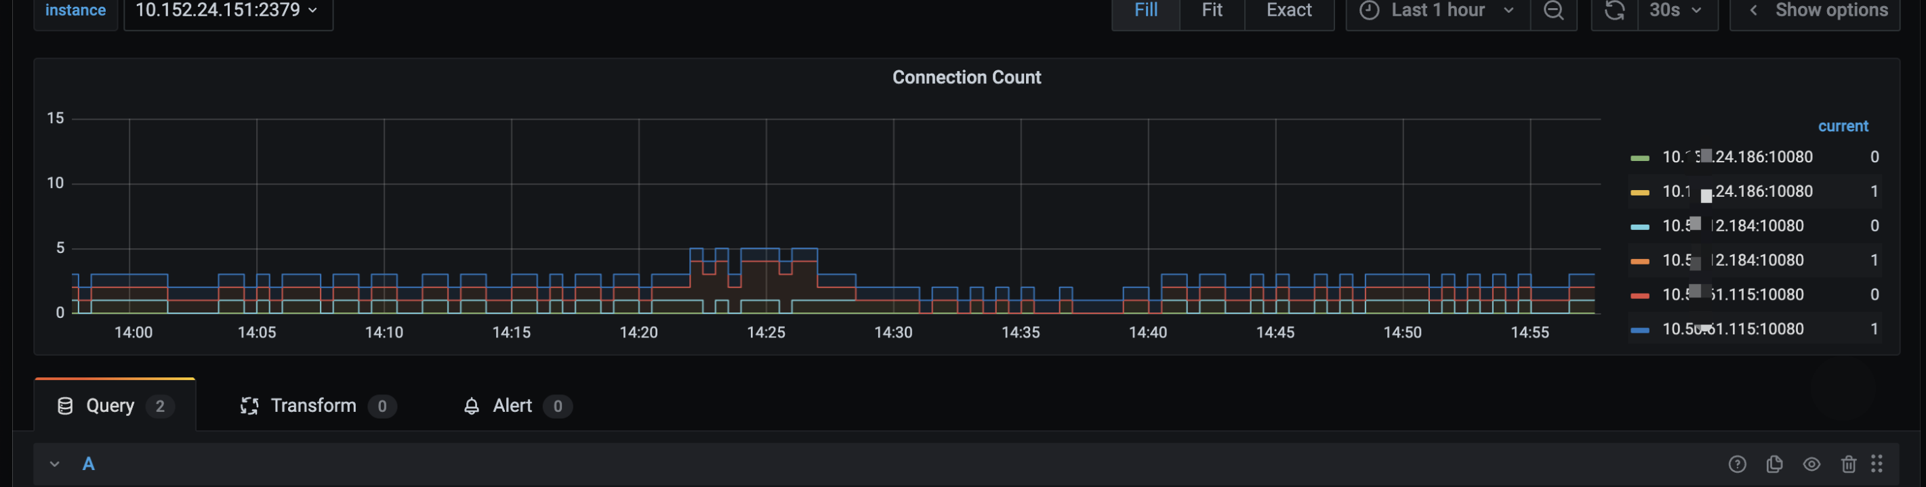Zoom out the time range
Screen dimensions: 1926x487
tap(1554, 10)
